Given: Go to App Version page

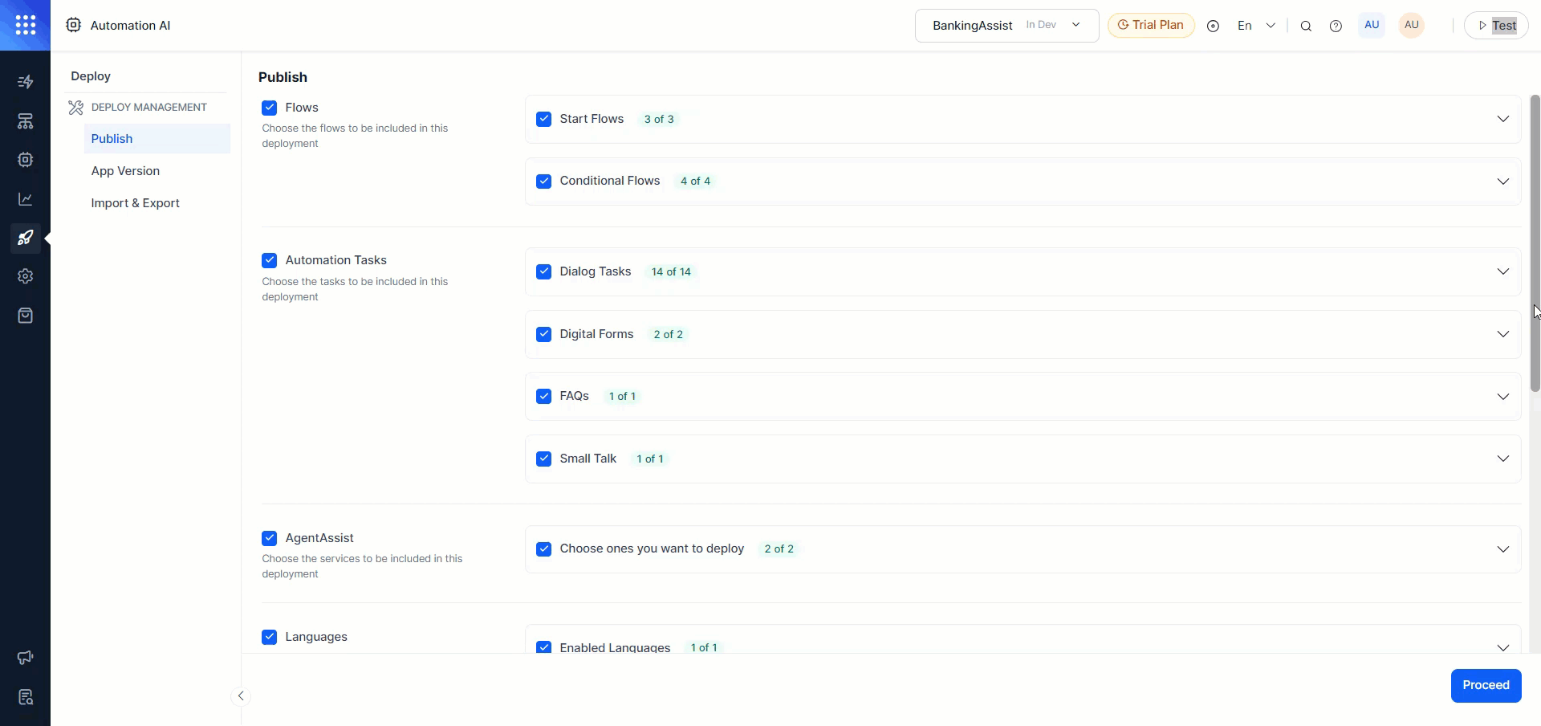Looking at the screenshot, I should point(125,171).
